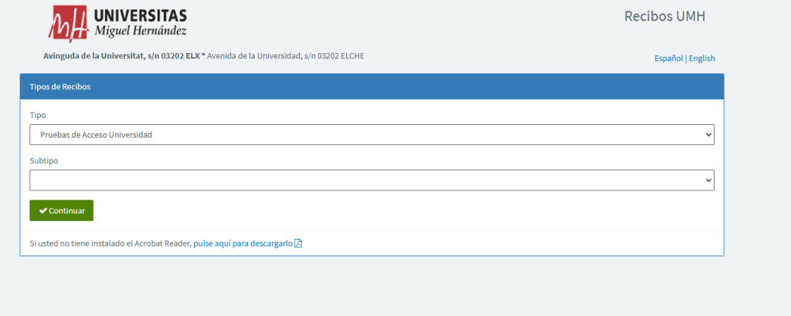Open the 'pulse aquí para descargarlo' link
The image size is (791, 316).
click(x=243, y=244)
